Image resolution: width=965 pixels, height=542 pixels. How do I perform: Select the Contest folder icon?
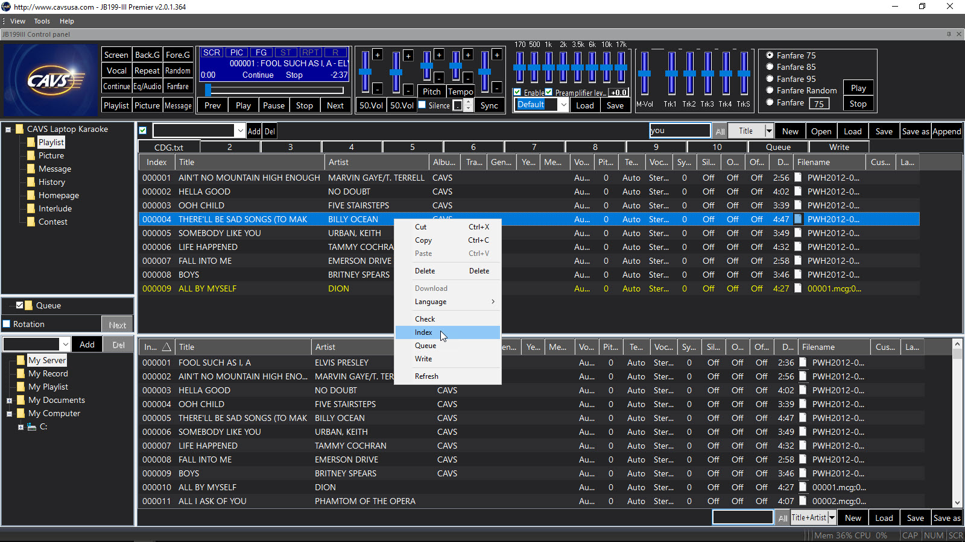[31, 222]
